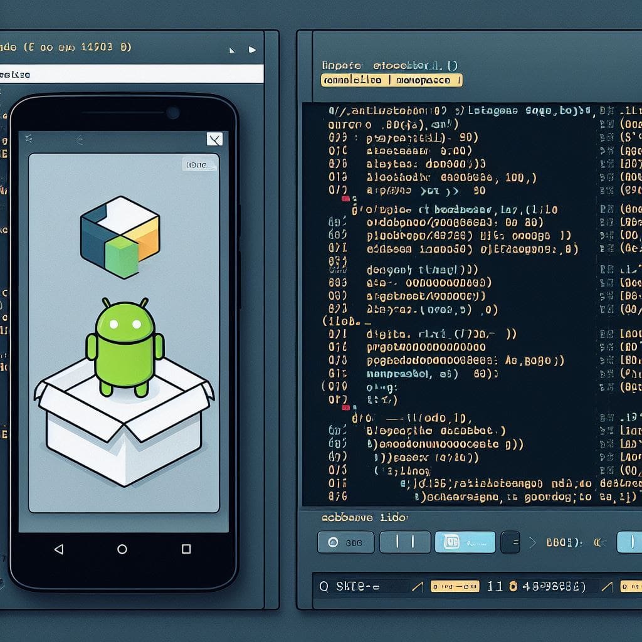Tap the green Android robot on the phone
The image size is (642, 642).
[125, 347]
